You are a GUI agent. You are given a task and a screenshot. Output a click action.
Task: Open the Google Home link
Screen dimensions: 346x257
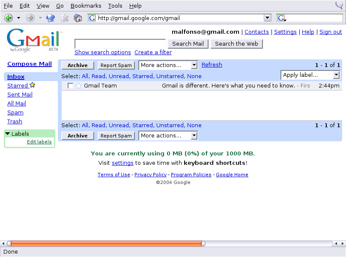point(232,175)
